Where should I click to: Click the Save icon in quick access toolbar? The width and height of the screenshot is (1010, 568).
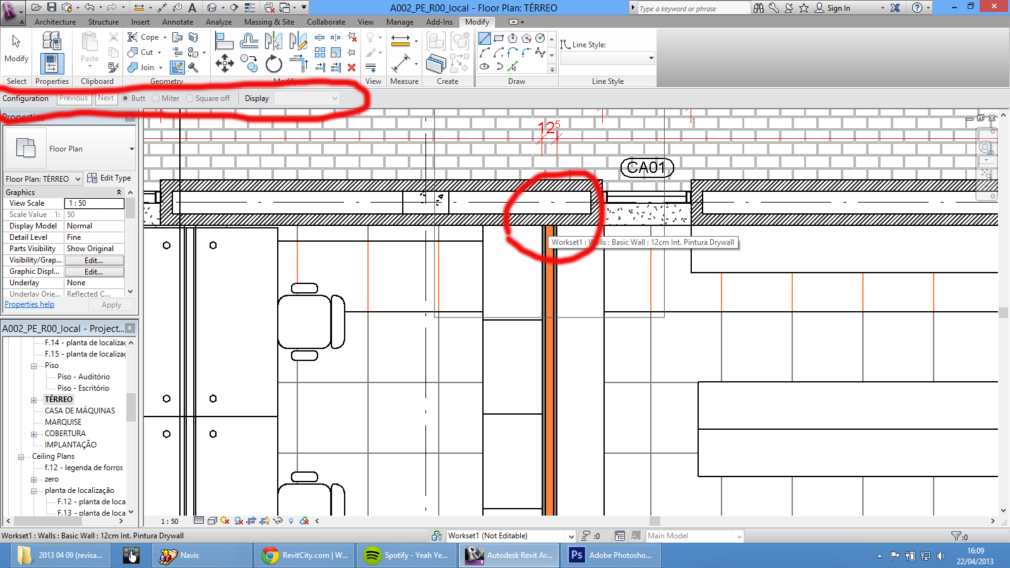(x=52, y=8)
